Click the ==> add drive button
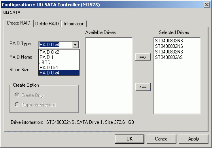 pyautogui.click(x=143, y=57)
